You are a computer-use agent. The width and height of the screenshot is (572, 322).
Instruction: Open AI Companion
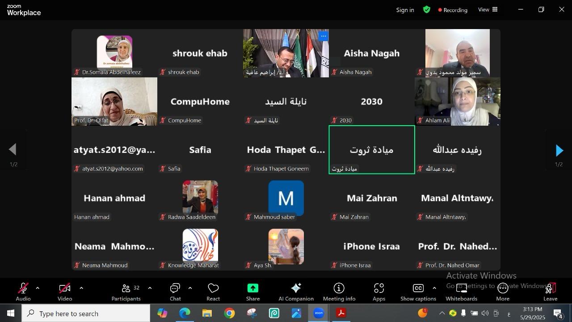296,292
